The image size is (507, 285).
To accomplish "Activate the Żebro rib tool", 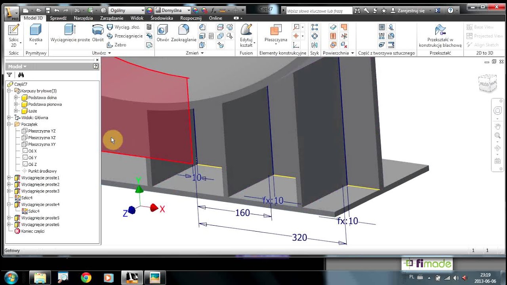I will point(117,45).
